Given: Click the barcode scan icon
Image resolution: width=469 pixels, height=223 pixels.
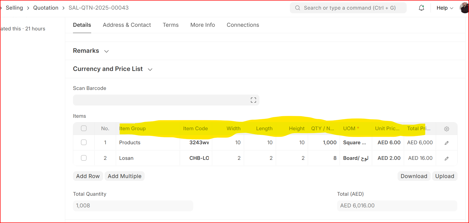Looking at the screenshot, I should point(253,100).
